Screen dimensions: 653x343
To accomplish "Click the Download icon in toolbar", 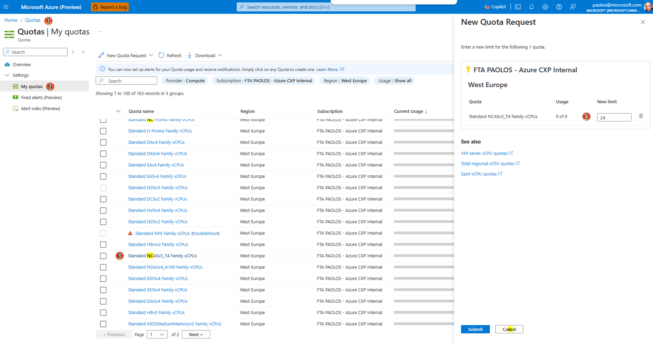I will (190, 55).
